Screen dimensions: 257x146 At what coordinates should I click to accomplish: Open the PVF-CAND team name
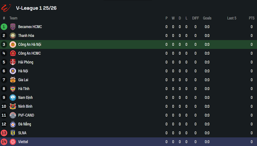click(26, 115)
